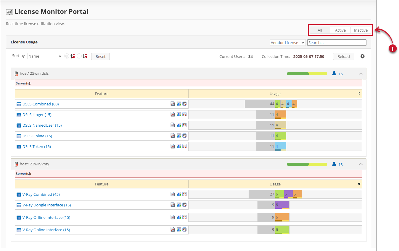
Task: Open the detailed report for DSLS NamedUser
Action: pos(184,125)
